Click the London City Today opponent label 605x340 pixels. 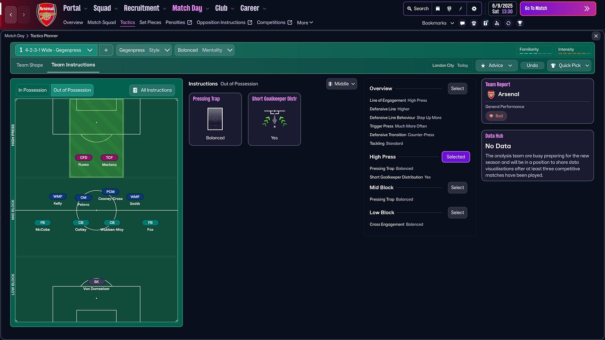[x=450, y=66]
